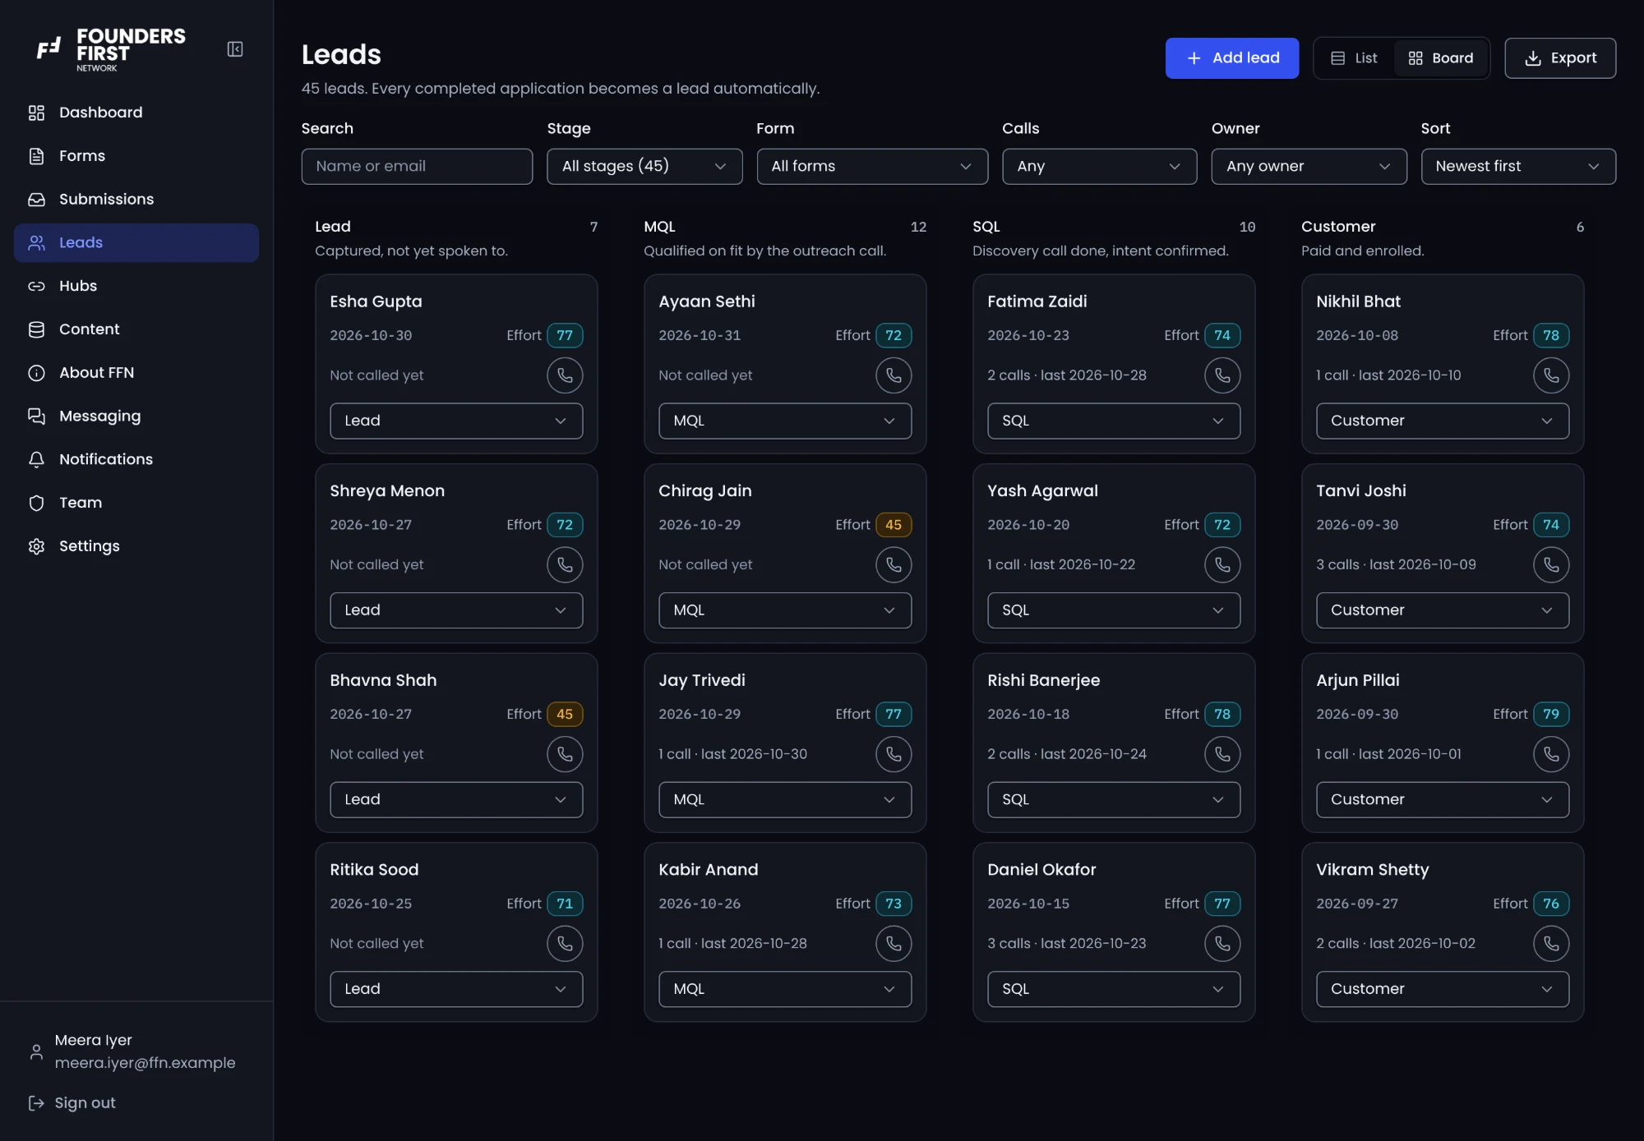Click the phone icon for Jay Trivedi
The image size is (1644, 1141).
coord(894,754)
